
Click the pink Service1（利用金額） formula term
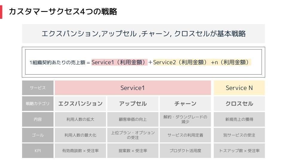pyautogui.click(x=119, y=62)
